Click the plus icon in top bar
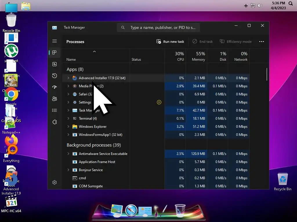The width and height of the screenshot is (297, 222). 246,6
